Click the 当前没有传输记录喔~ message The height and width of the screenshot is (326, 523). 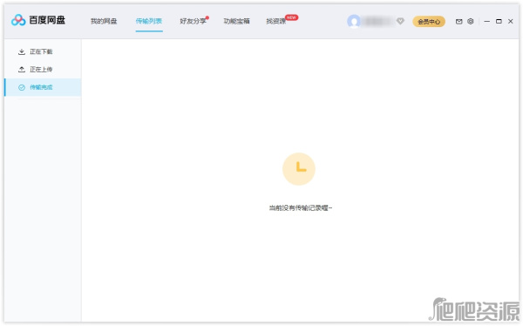[301, 207]
